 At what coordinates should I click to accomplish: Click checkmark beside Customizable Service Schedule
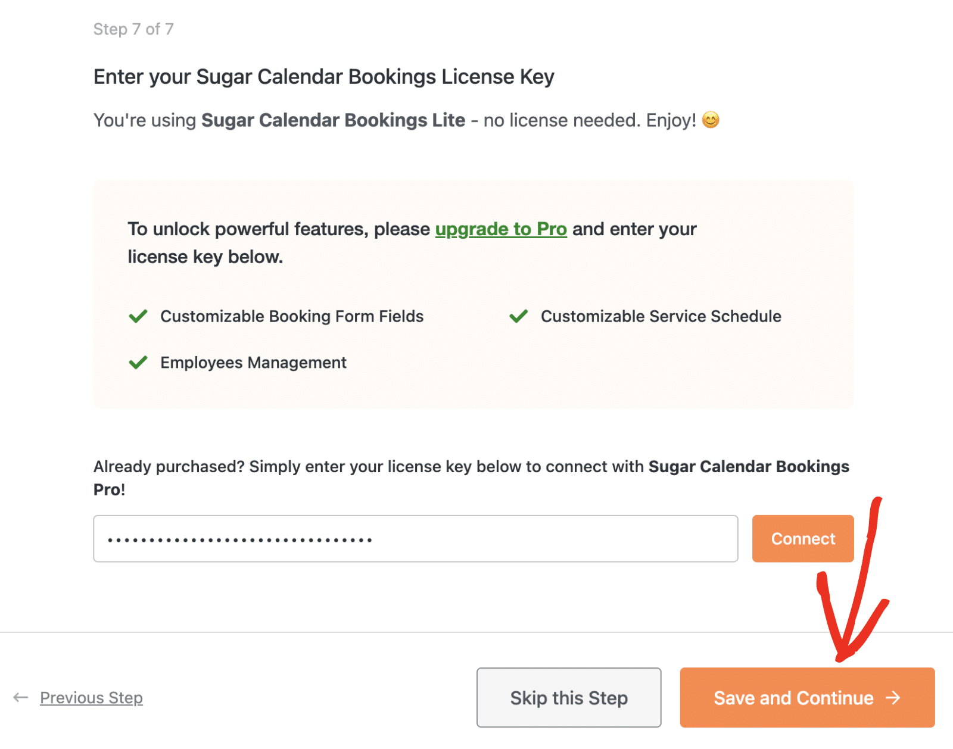click(x=519, y=316)
